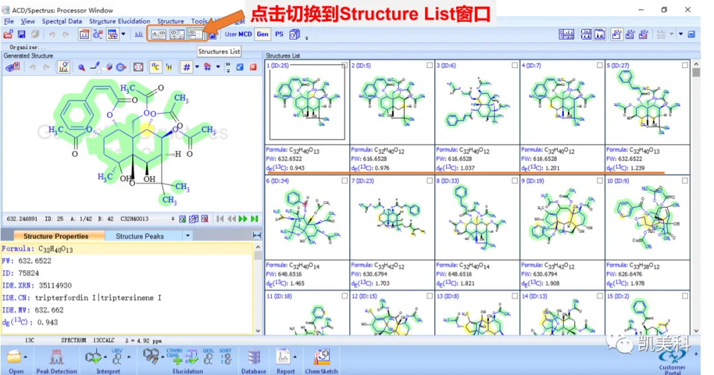Tick checkbox of structure 6 (ID:34)
The height and width of the screenshot is (375, 714).
pos(344,181)
